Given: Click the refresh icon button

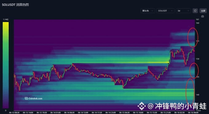Looking at the screenshot, I should pos(195,11).
